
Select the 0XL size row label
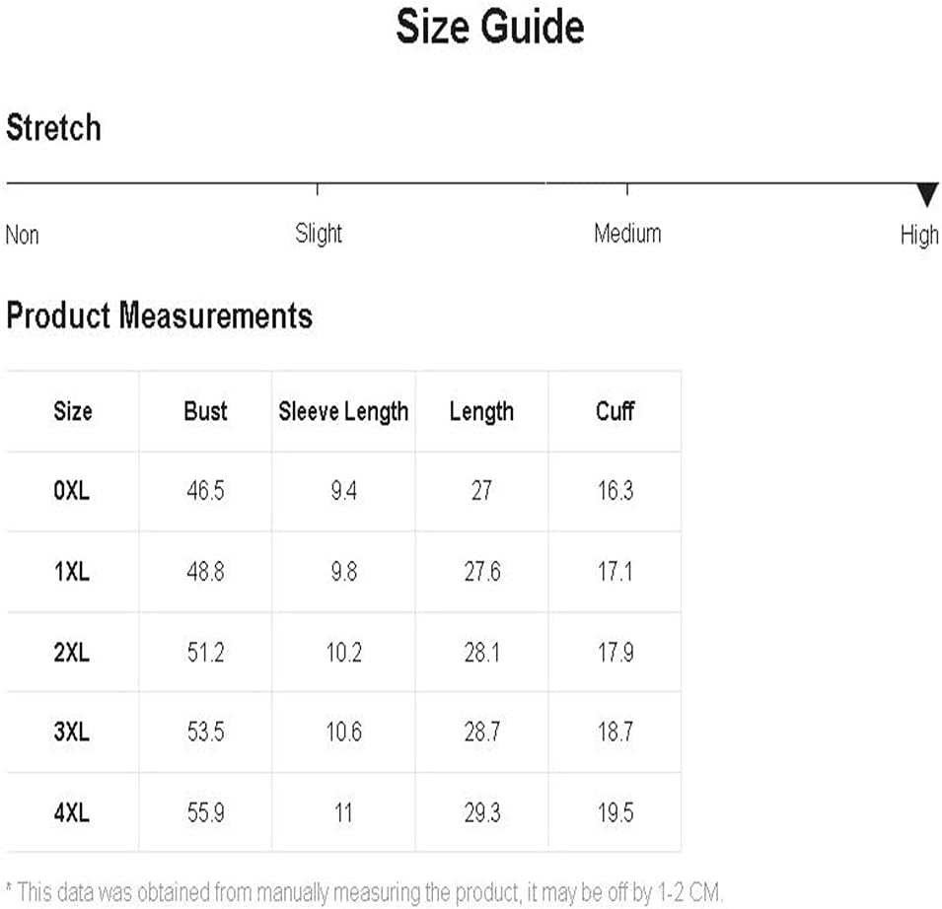pos(72,491)
